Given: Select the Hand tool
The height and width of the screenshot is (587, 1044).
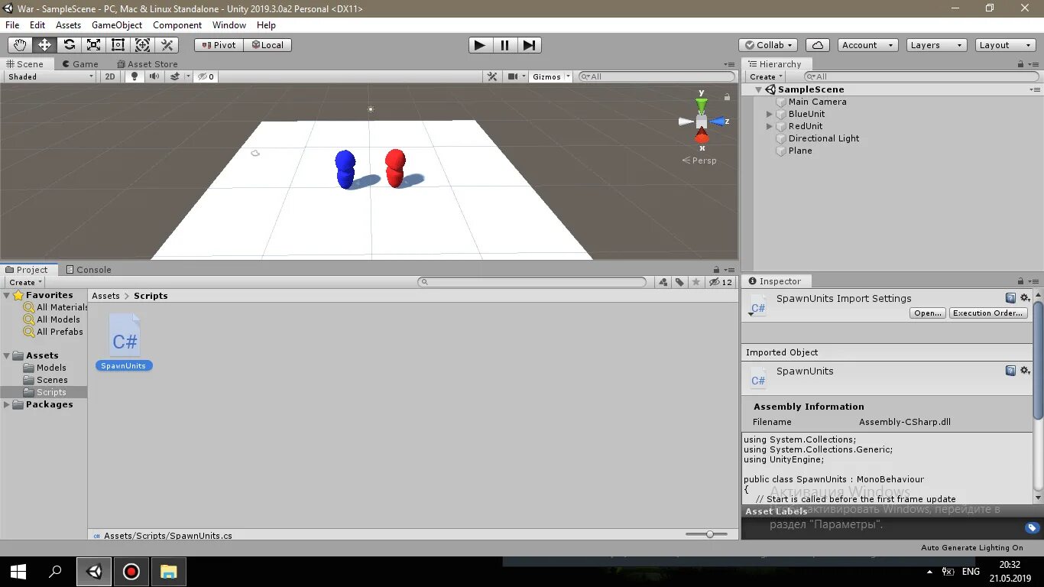Looking at the screenshot, I should [20, 45].
